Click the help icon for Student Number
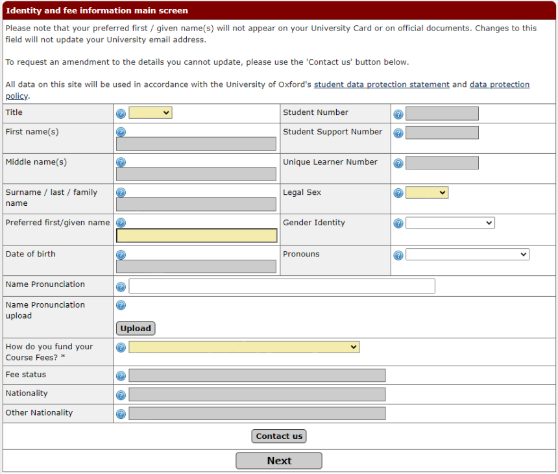The image size is (558, 474). [398, 114]
